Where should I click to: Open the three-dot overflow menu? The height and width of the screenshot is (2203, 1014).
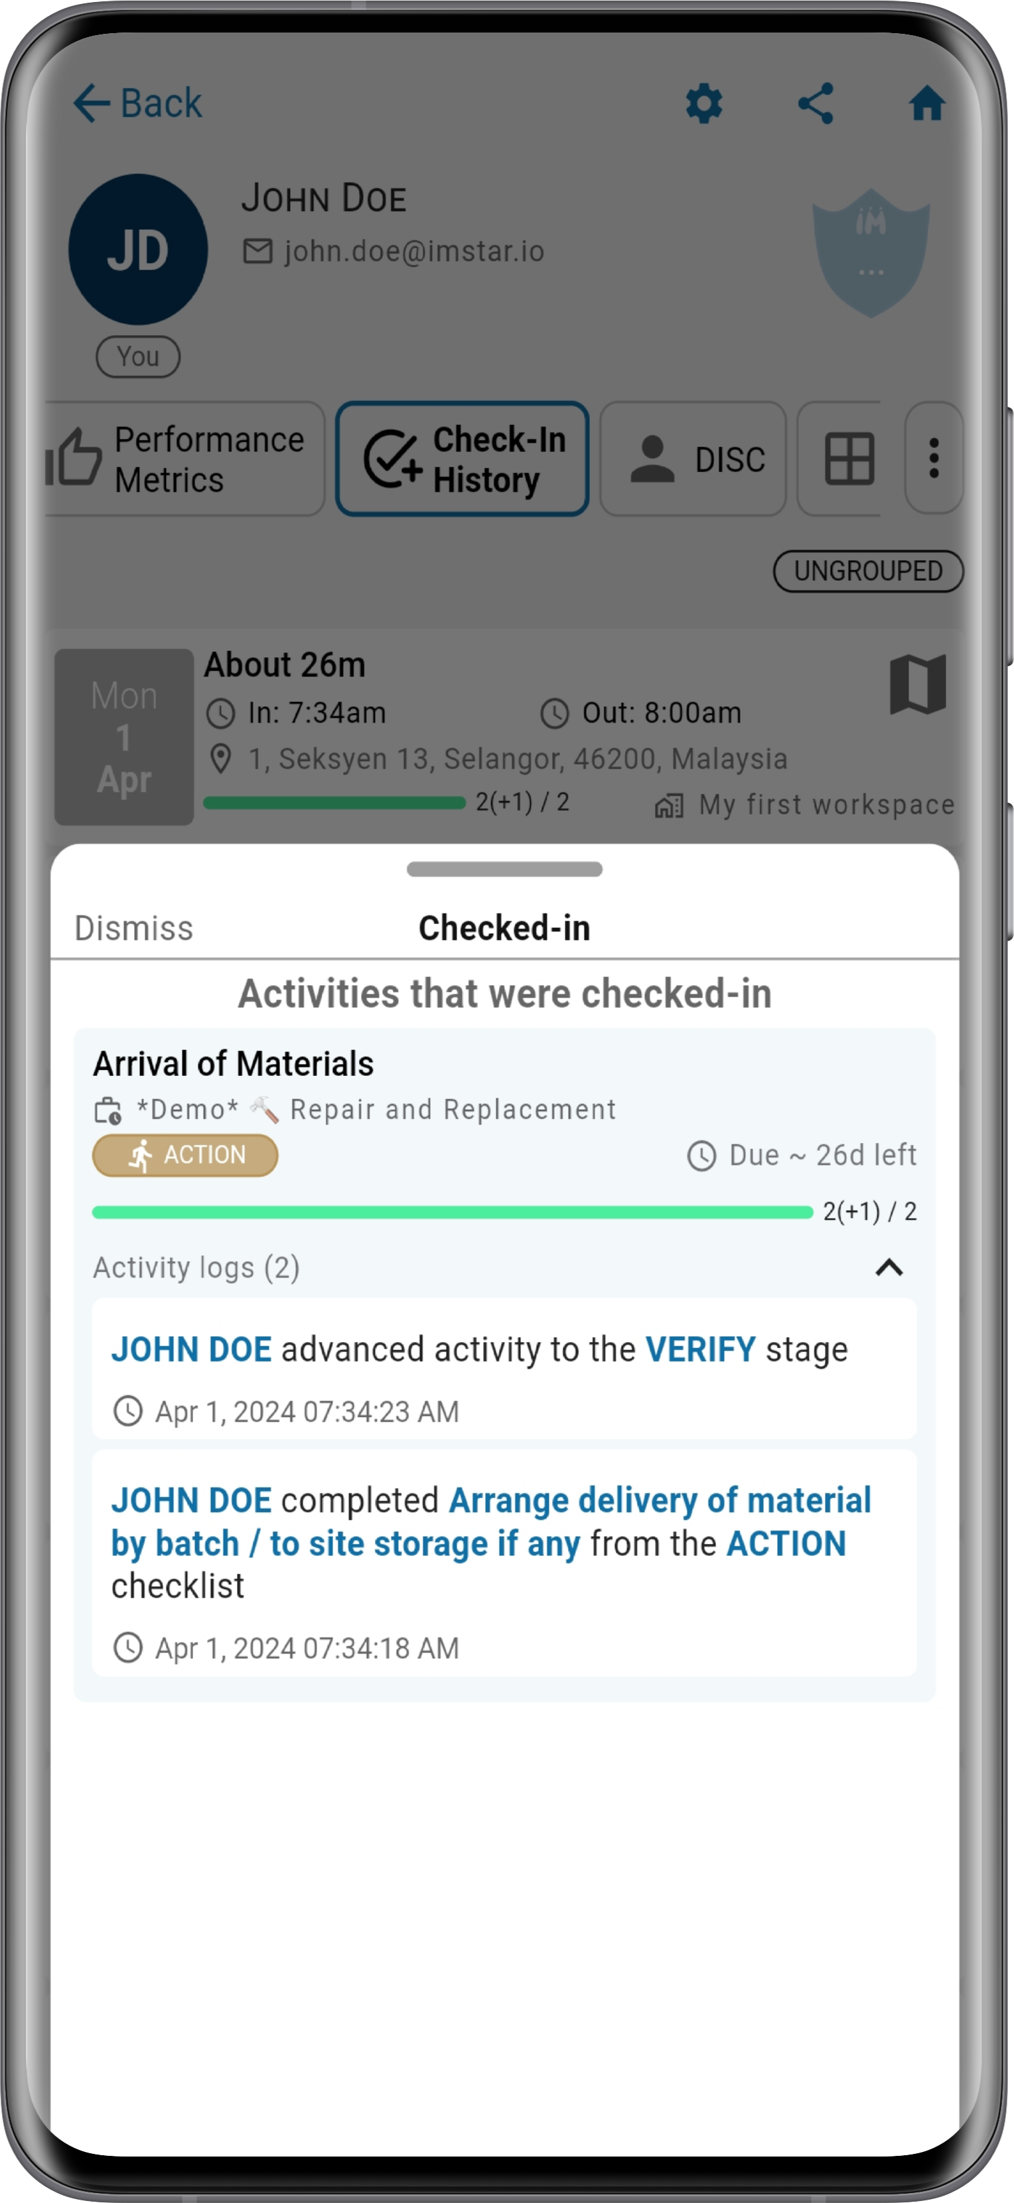(934, 459)
